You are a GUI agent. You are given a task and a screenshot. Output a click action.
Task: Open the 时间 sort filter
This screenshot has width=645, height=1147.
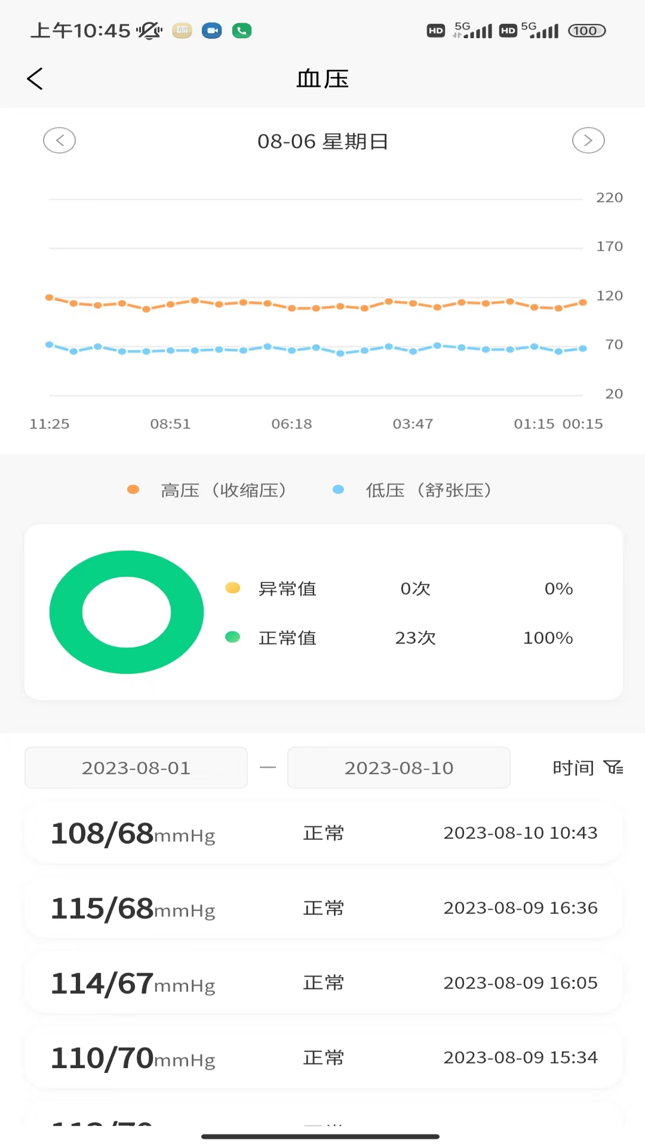(573, 768)
